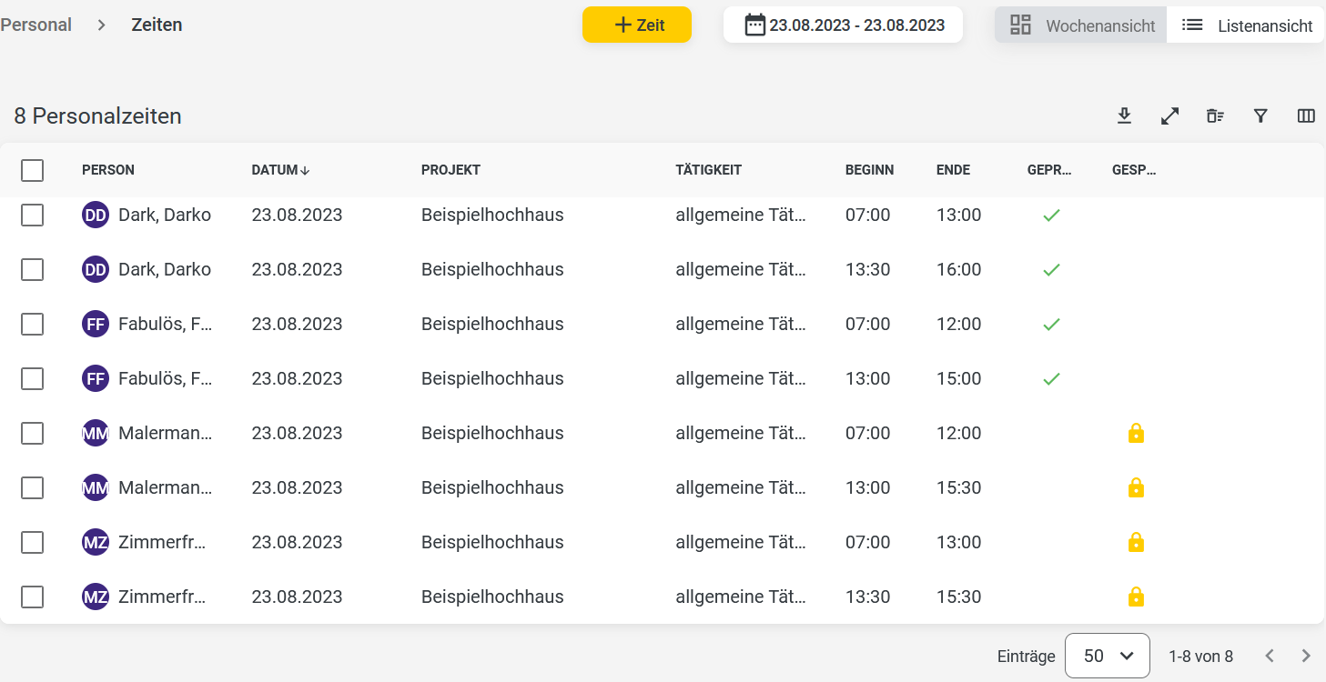The height and width of the screenshot is (682, 1326).
Task: Sort by the DATUM column header
Action: 280,170
